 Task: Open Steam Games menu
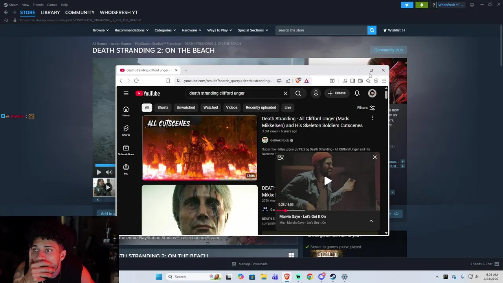coord(52,5)
